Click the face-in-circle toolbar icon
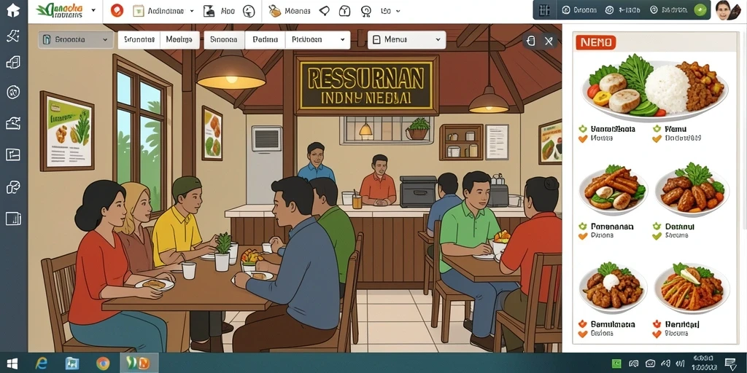Image resolution: width=747 pixels, height=373 pixels. tap(249, 11)
